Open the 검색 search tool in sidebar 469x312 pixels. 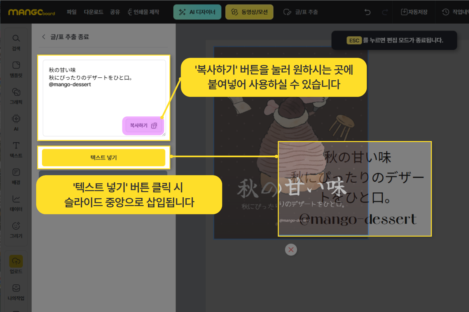[16, 42]
